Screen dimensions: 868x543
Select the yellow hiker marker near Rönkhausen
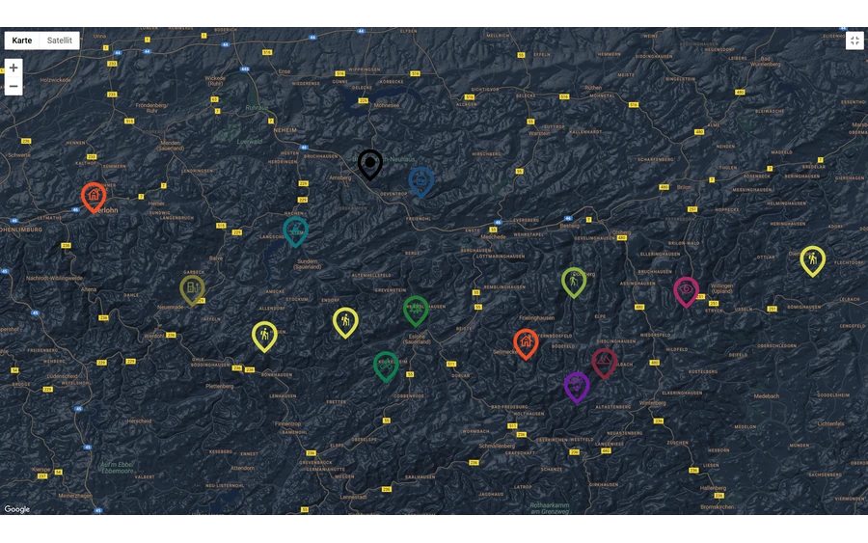264,335
